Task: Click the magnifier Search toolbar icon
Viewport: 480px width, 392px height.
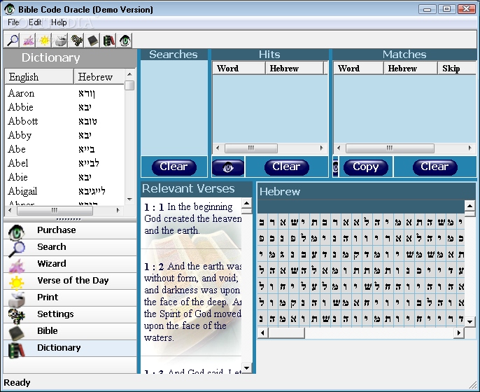Action: pos(12,41)
